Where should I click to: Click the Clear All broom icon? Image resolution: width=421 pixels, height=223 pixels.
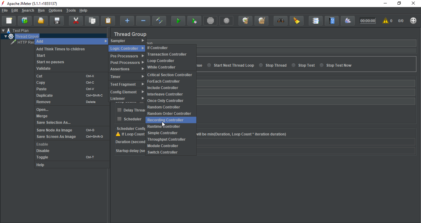[262, 21]
